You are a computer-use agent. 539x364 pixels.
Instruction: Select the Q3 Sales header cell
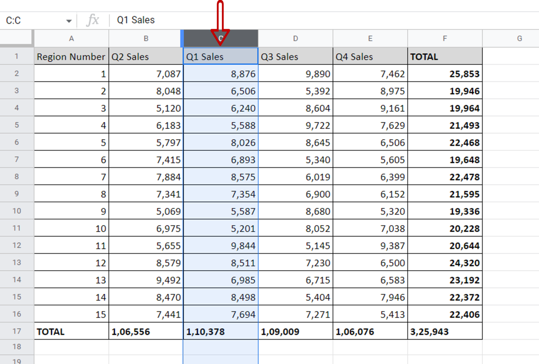(295, 57)
